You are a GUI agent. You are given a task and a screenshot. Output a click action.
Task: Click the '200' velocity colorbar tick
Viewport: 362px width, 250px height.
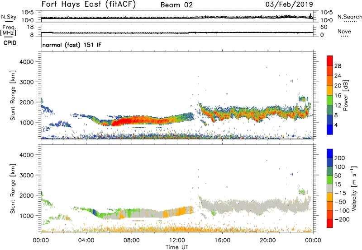pos(340,158)
